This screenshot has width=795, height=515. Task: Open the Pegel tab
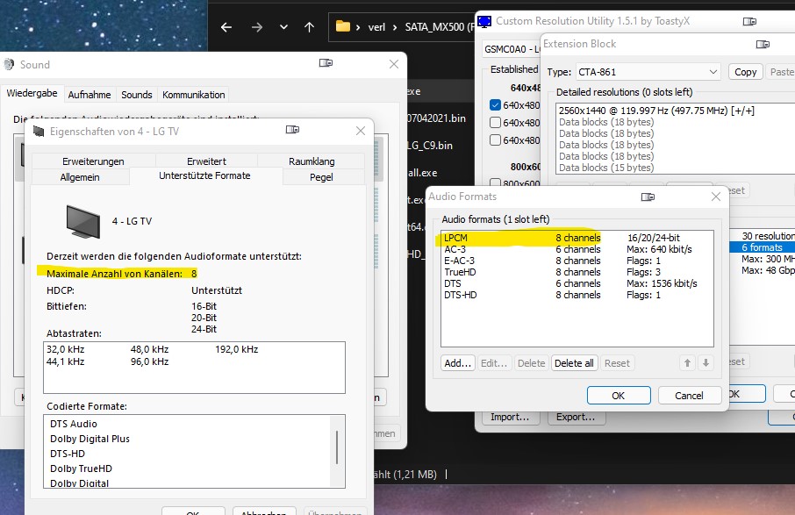click(x=321, y=177)
